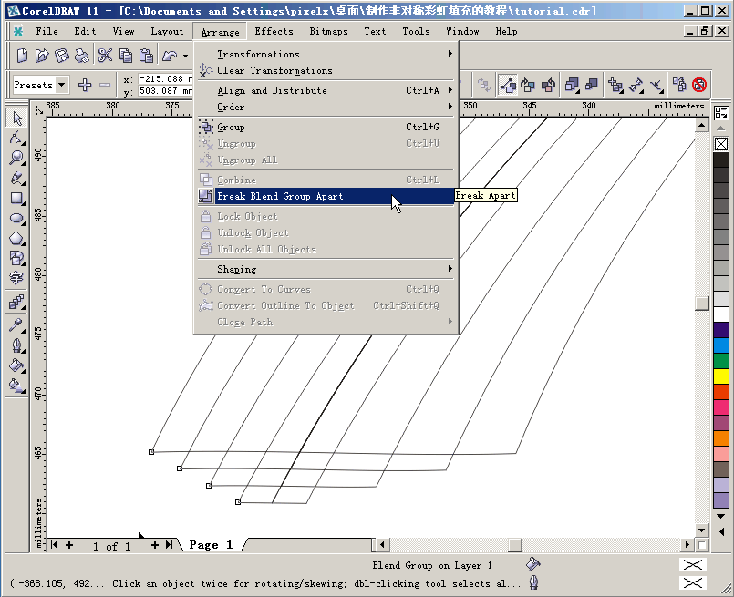
Task: Open the File menu
Action: 47,31
